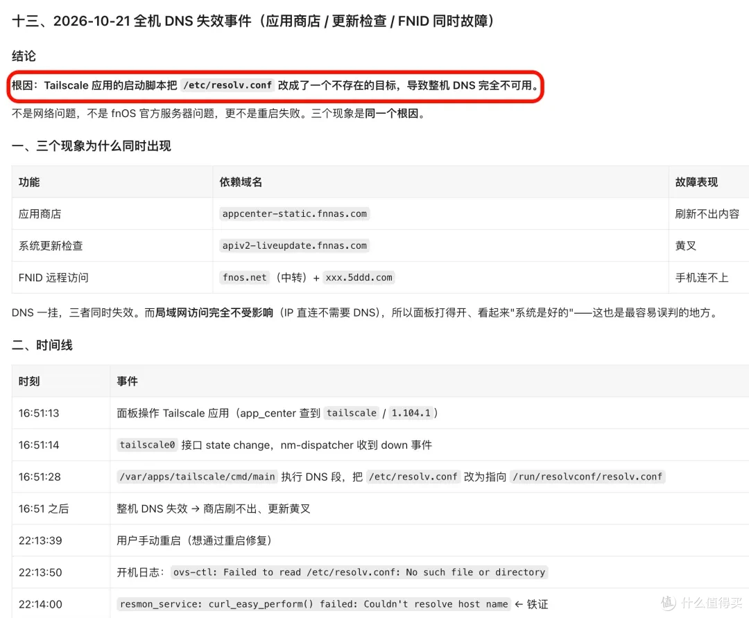Select the '结论' heading
This screenshot has width=749, height=618.
[x=24, y=56]
